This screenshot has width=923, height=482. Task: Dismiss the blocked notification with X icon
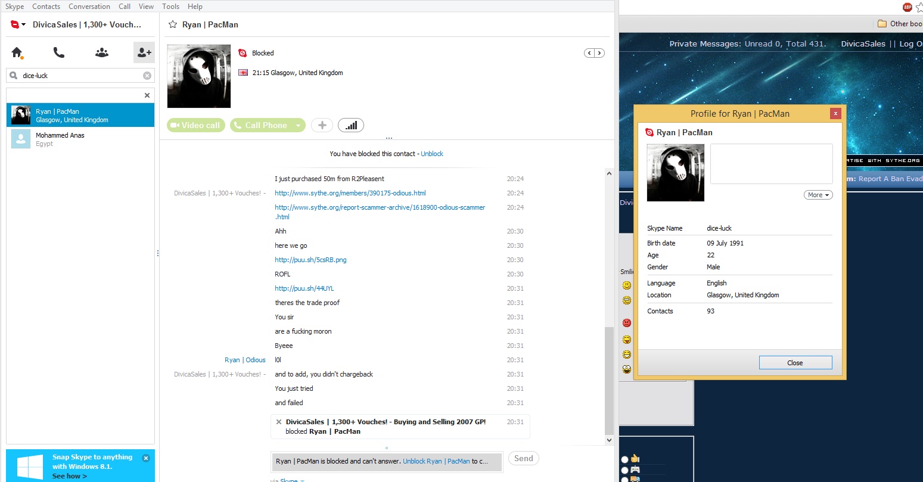(x=279, y=422)
